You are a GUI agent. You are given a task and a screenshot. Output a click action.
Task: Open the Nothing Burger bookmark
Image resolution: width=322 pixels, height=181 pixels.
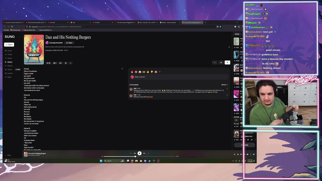[15, 30]
